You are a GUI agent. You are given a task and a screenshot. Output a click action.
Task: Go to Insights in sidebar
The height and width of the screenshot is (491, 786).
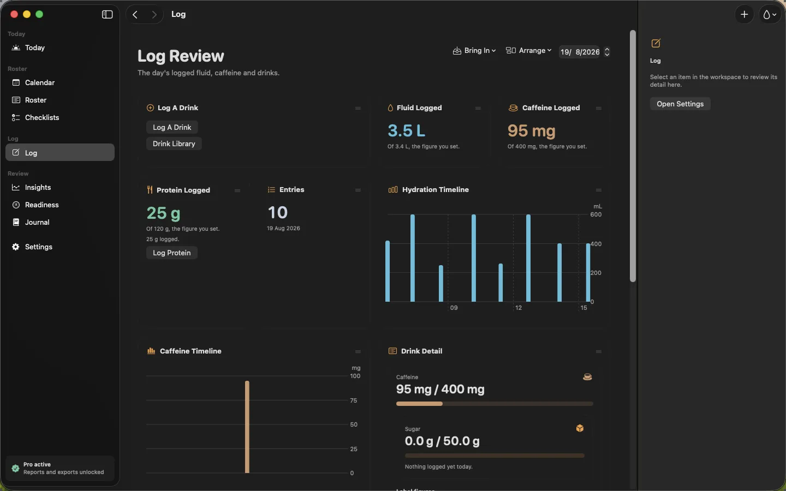(x=60, y=188)
